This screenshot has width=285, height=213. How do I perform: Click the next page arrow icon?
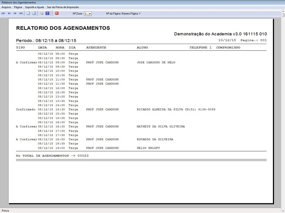click(15, 13)
